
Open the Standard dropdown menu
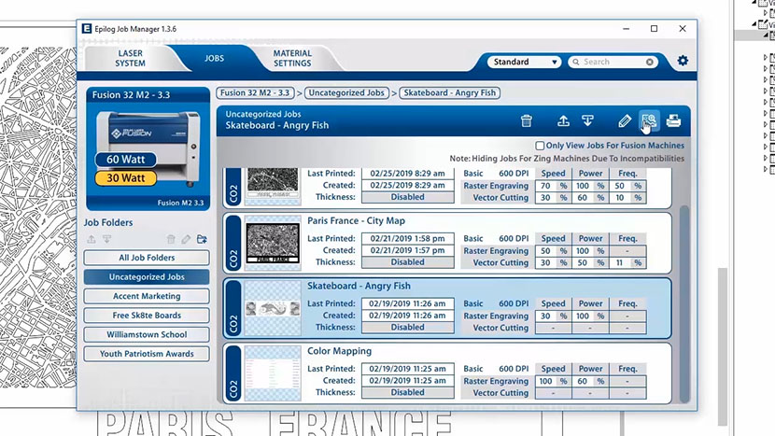(524, 63)
